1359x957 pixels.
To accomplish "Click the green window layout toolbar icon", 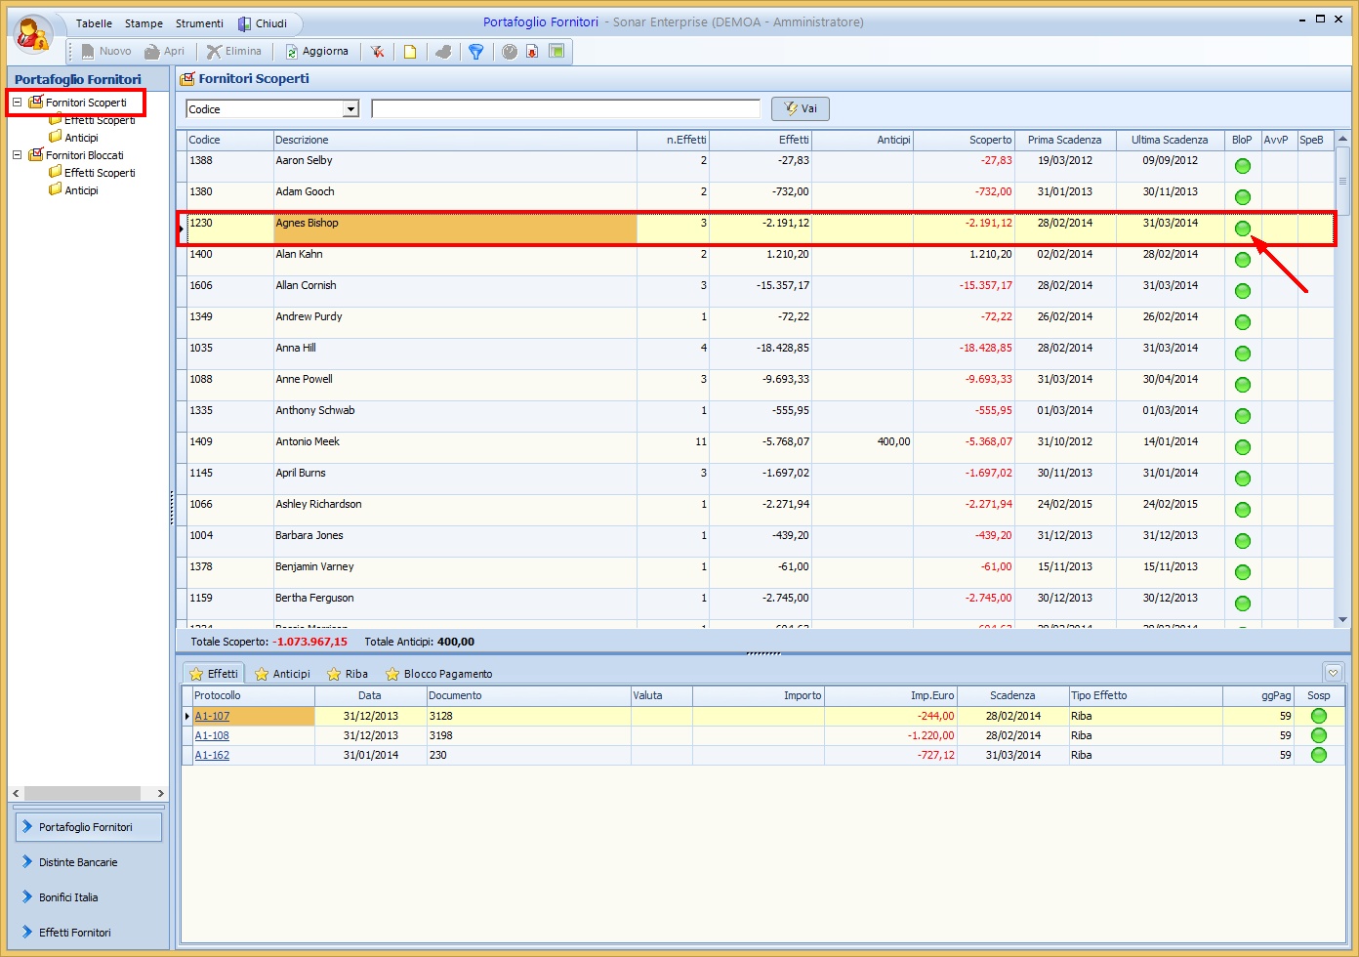I will (x=556, y=52).
